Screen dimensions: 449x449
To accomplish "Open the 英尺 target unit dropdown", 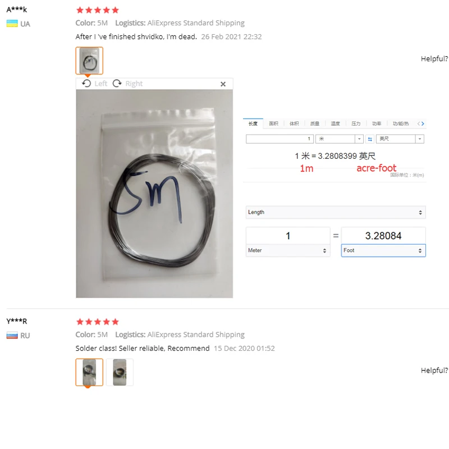I will tap(400, 139).
